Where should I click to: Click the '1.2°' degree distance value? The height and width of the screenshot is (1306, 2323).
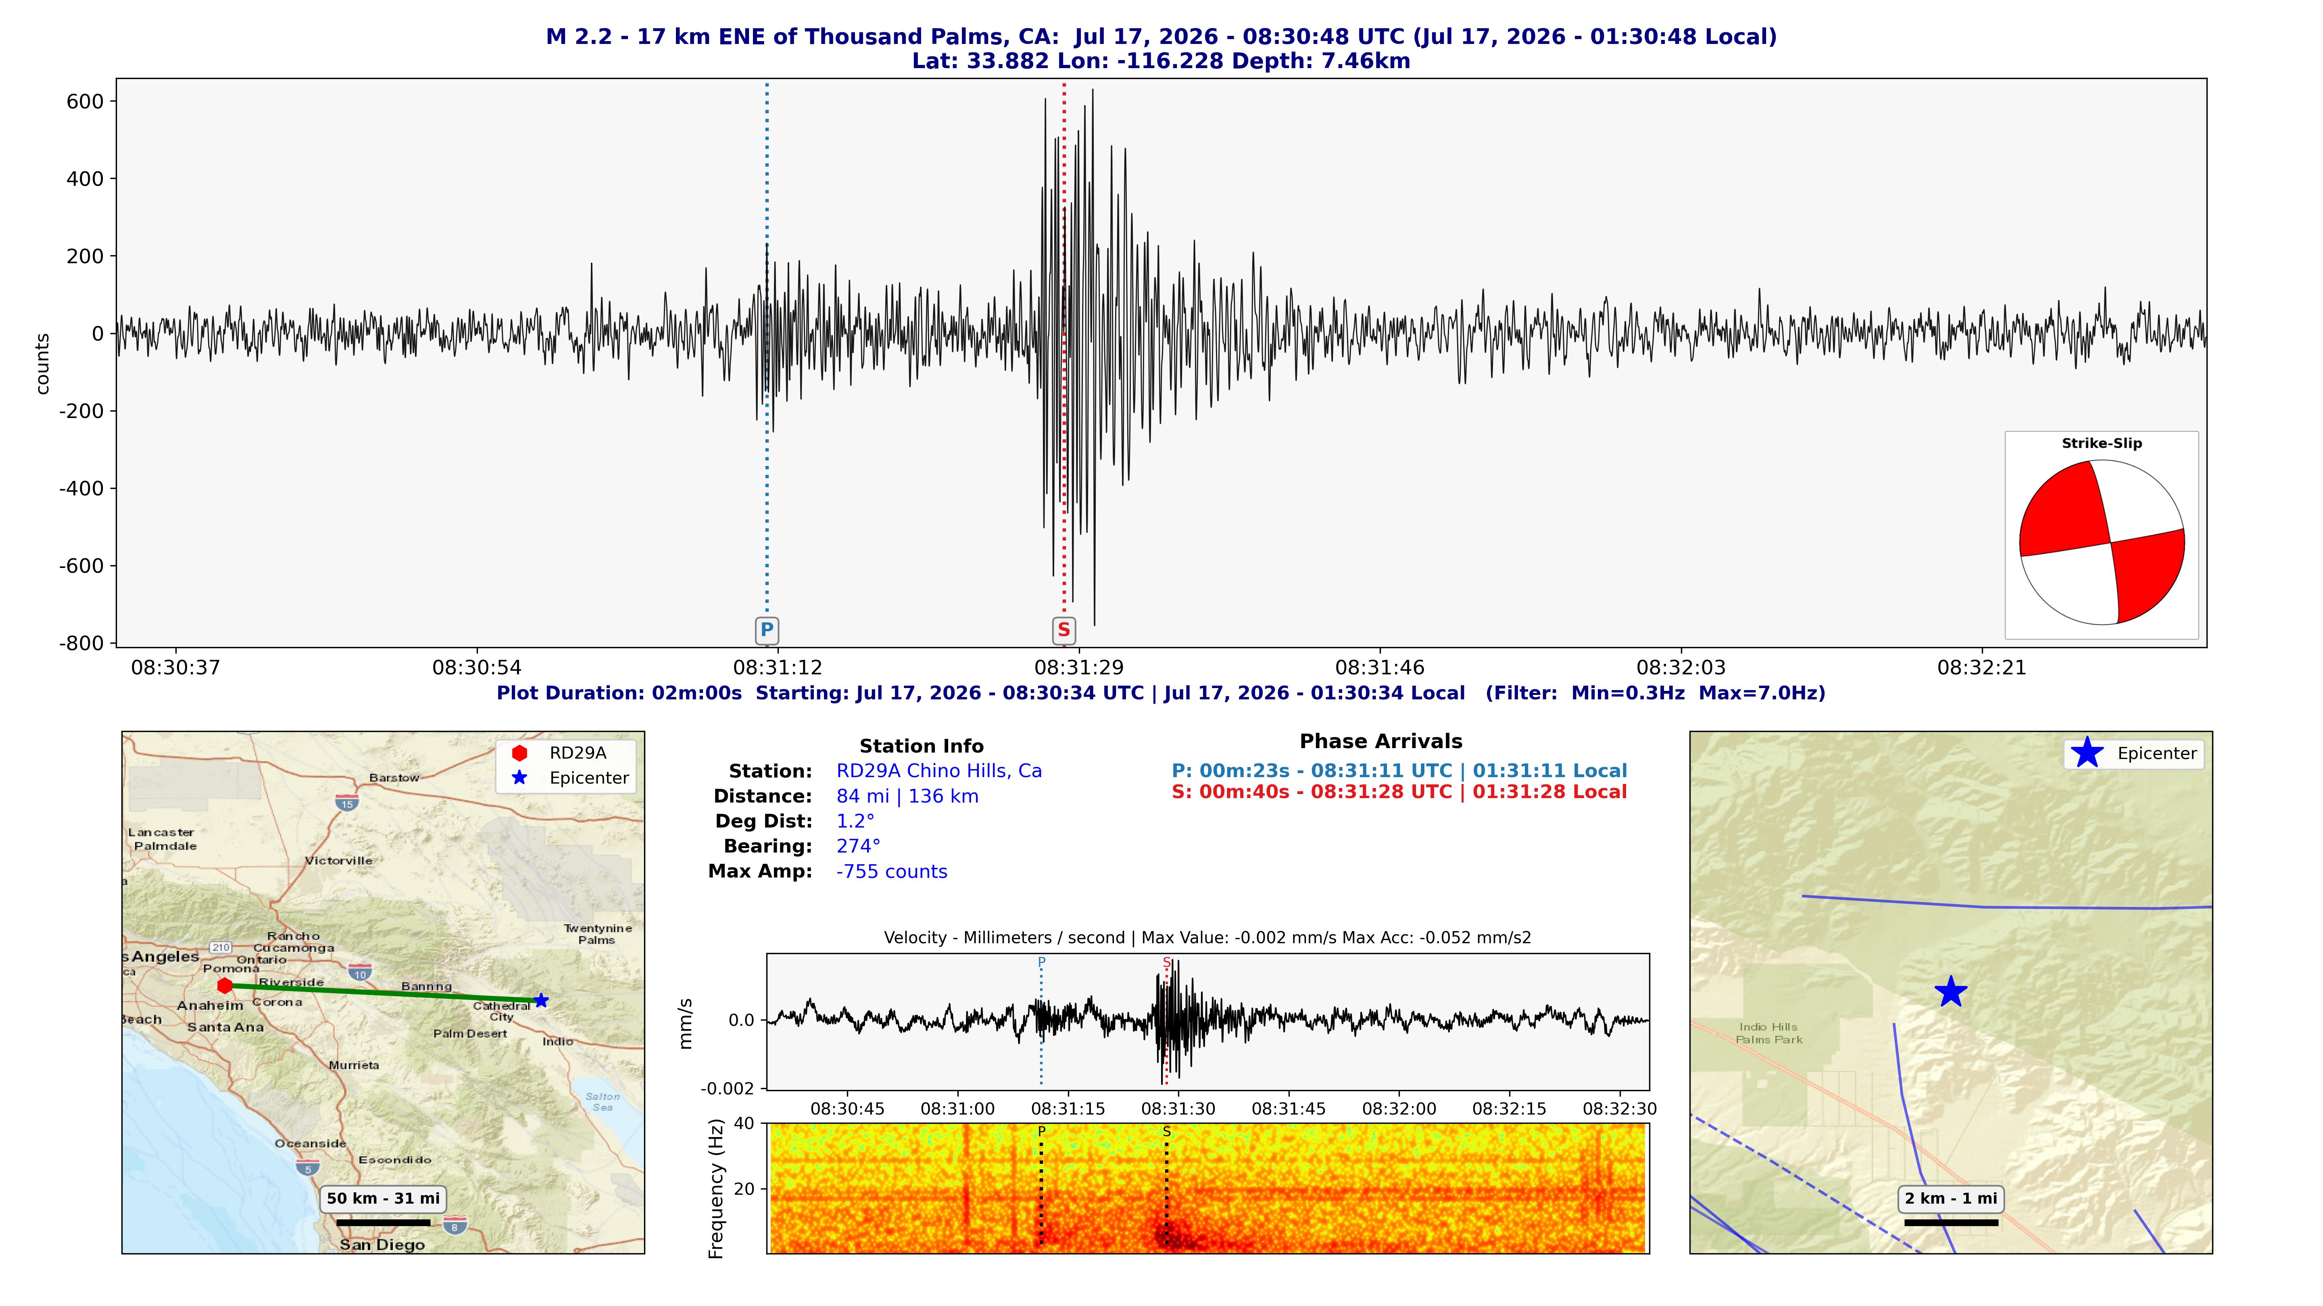(x=856, y=821)
